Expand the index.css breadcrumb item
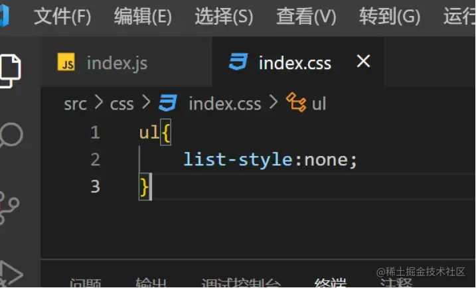This screenshot has height=288, width=476. click(x=224, y=104)
